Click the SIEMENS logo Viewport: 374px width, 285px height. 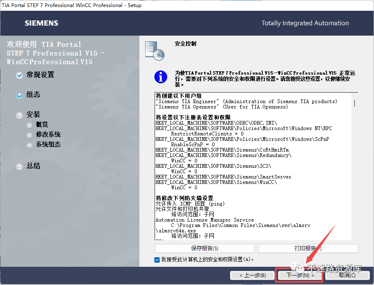coord(41,23)
